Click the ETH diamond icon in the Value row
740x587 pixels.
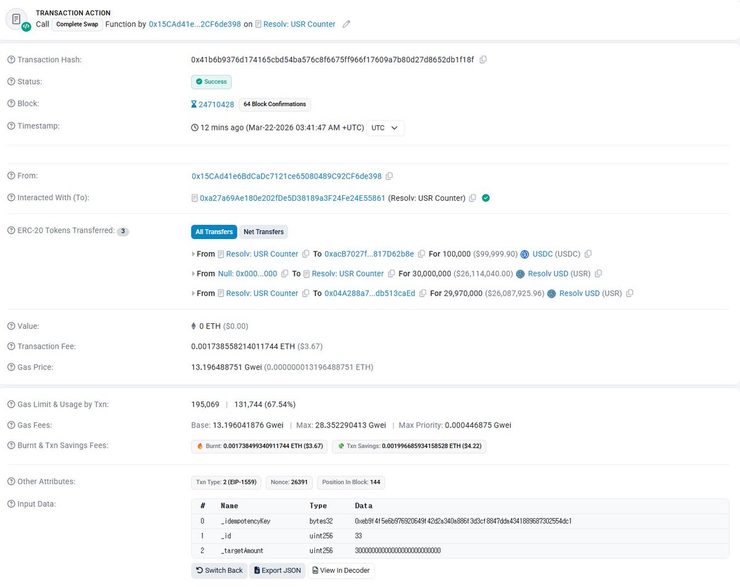point(194,326)
